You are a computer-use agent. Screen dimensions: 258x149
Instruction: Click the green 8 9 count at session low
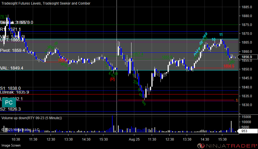(144, 103)
